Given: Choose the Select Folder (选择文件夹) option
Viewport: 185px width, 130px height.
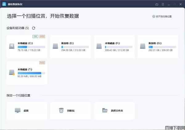Looking at the screenshot, I should click(114, 111).
